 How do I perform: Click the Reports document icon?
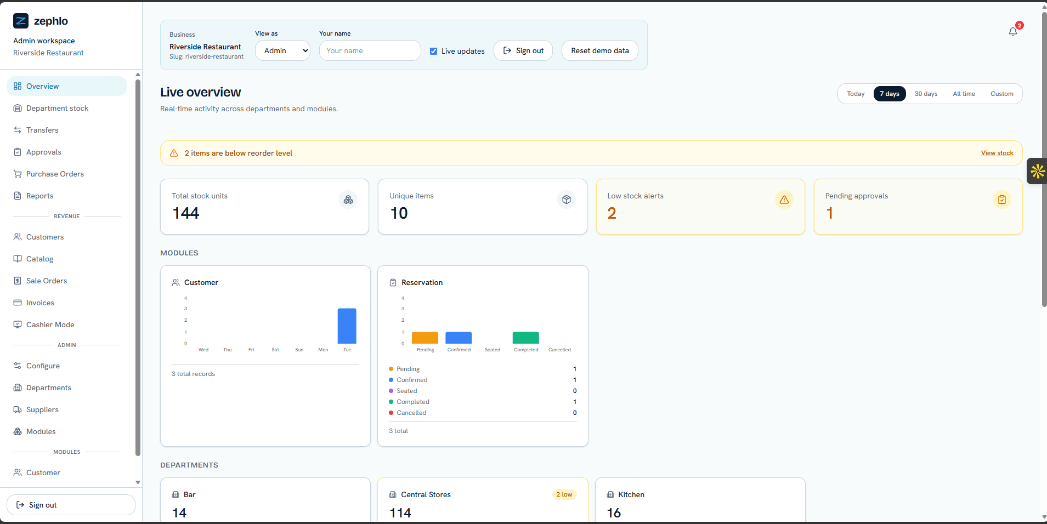18,196
